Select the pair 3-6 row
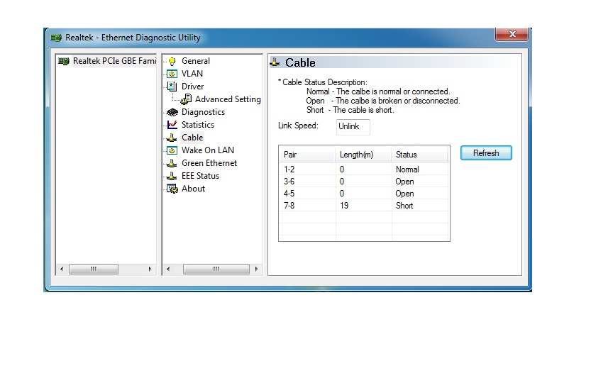Screen dimensions: 613x383 tap(363, 182)
